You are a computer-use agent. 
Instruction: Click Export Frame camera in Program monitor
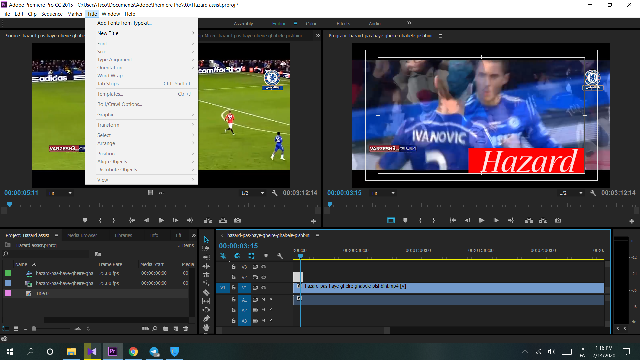558,220
